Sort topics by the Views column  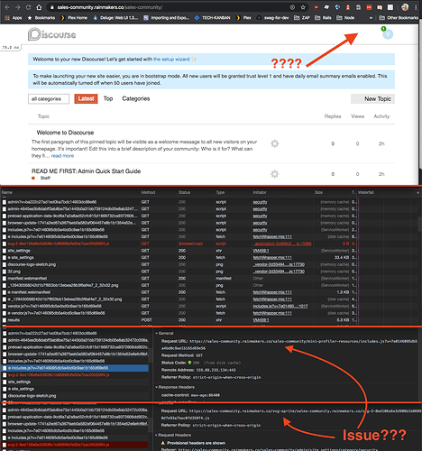point(358,116)
